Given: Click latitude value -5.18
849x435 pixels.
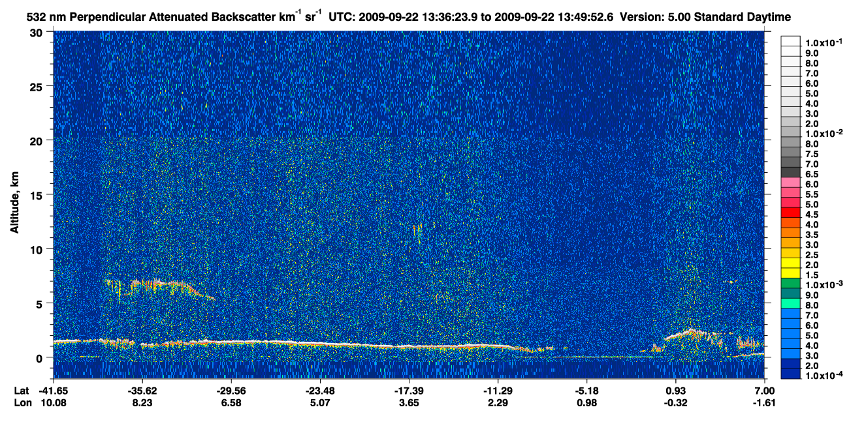Looking at the screenshot, I should (x=587, y=391).
